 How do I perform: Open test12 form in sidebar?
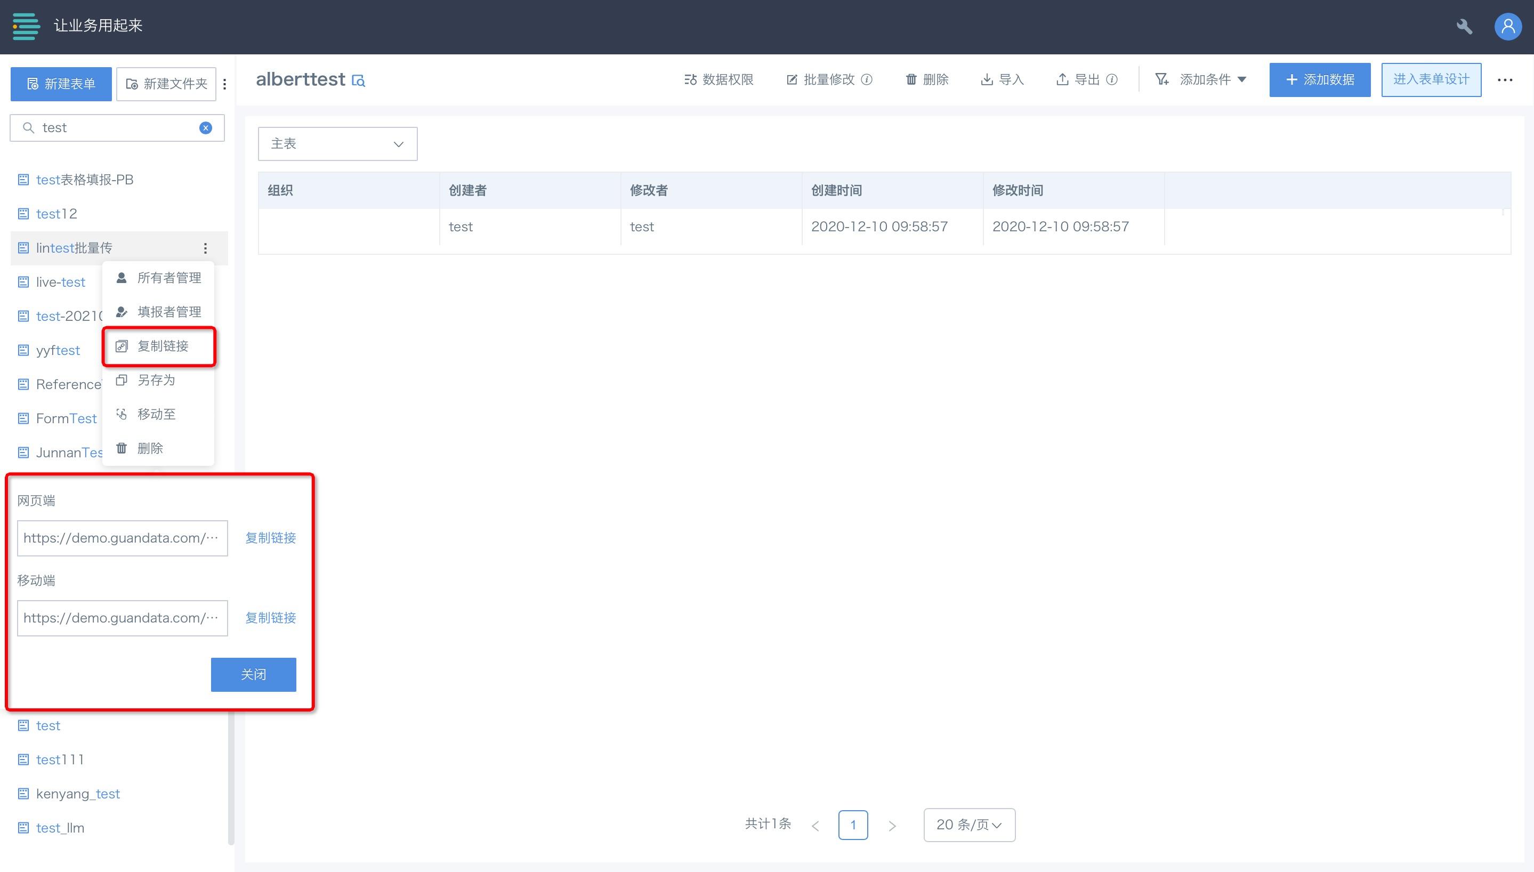point(56,214)
